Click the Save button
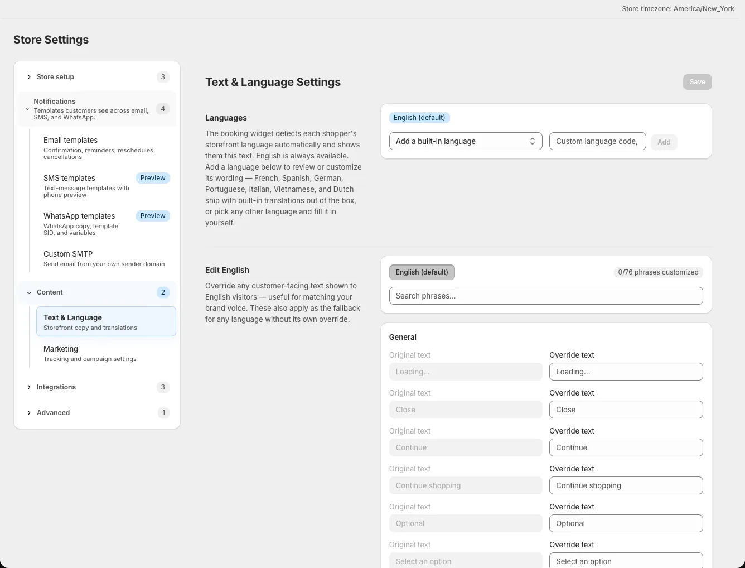Screen dimensions: 745x568 [697, 82]
